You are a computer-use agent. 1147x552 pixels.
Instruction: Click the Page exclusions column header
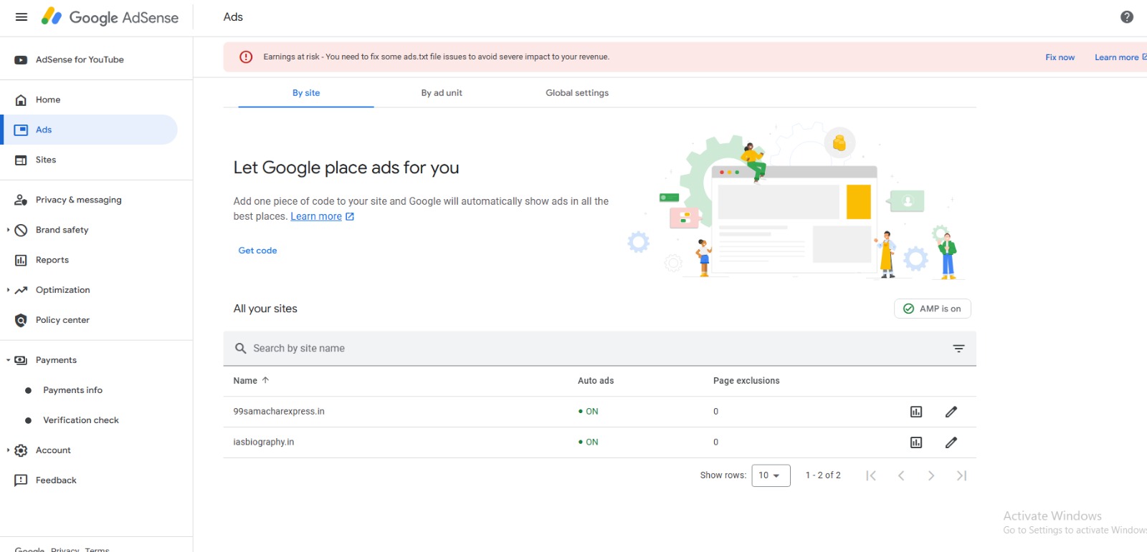coord(746,381)
